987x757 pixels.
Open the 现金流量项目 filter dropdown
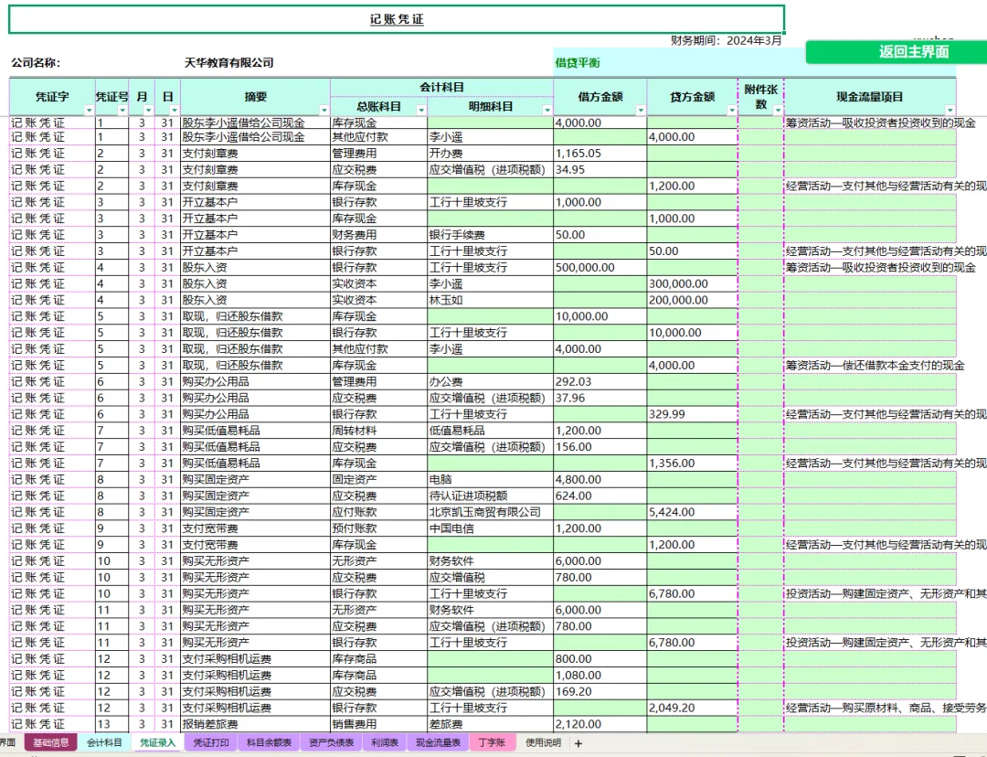[950, 111]
